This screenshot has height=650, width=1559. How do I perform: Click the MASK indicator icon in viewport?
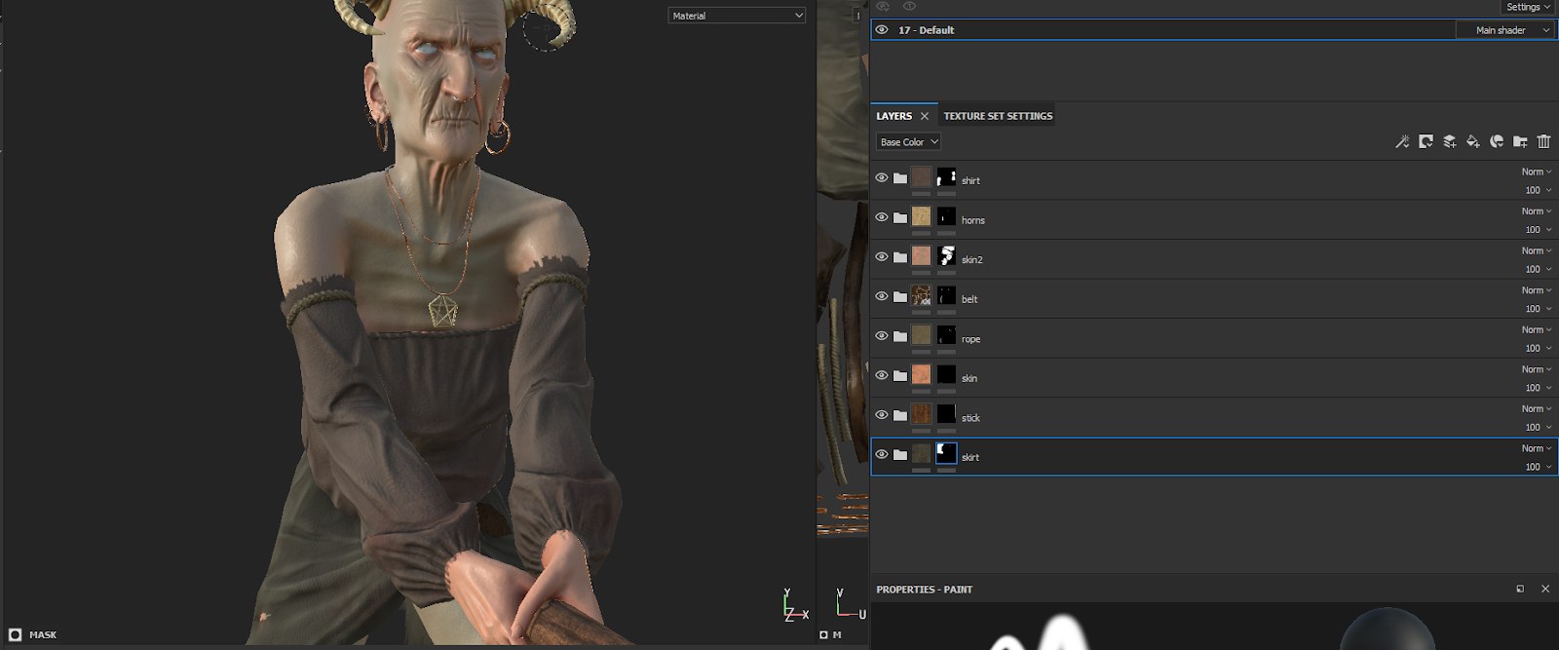[15, 634]
